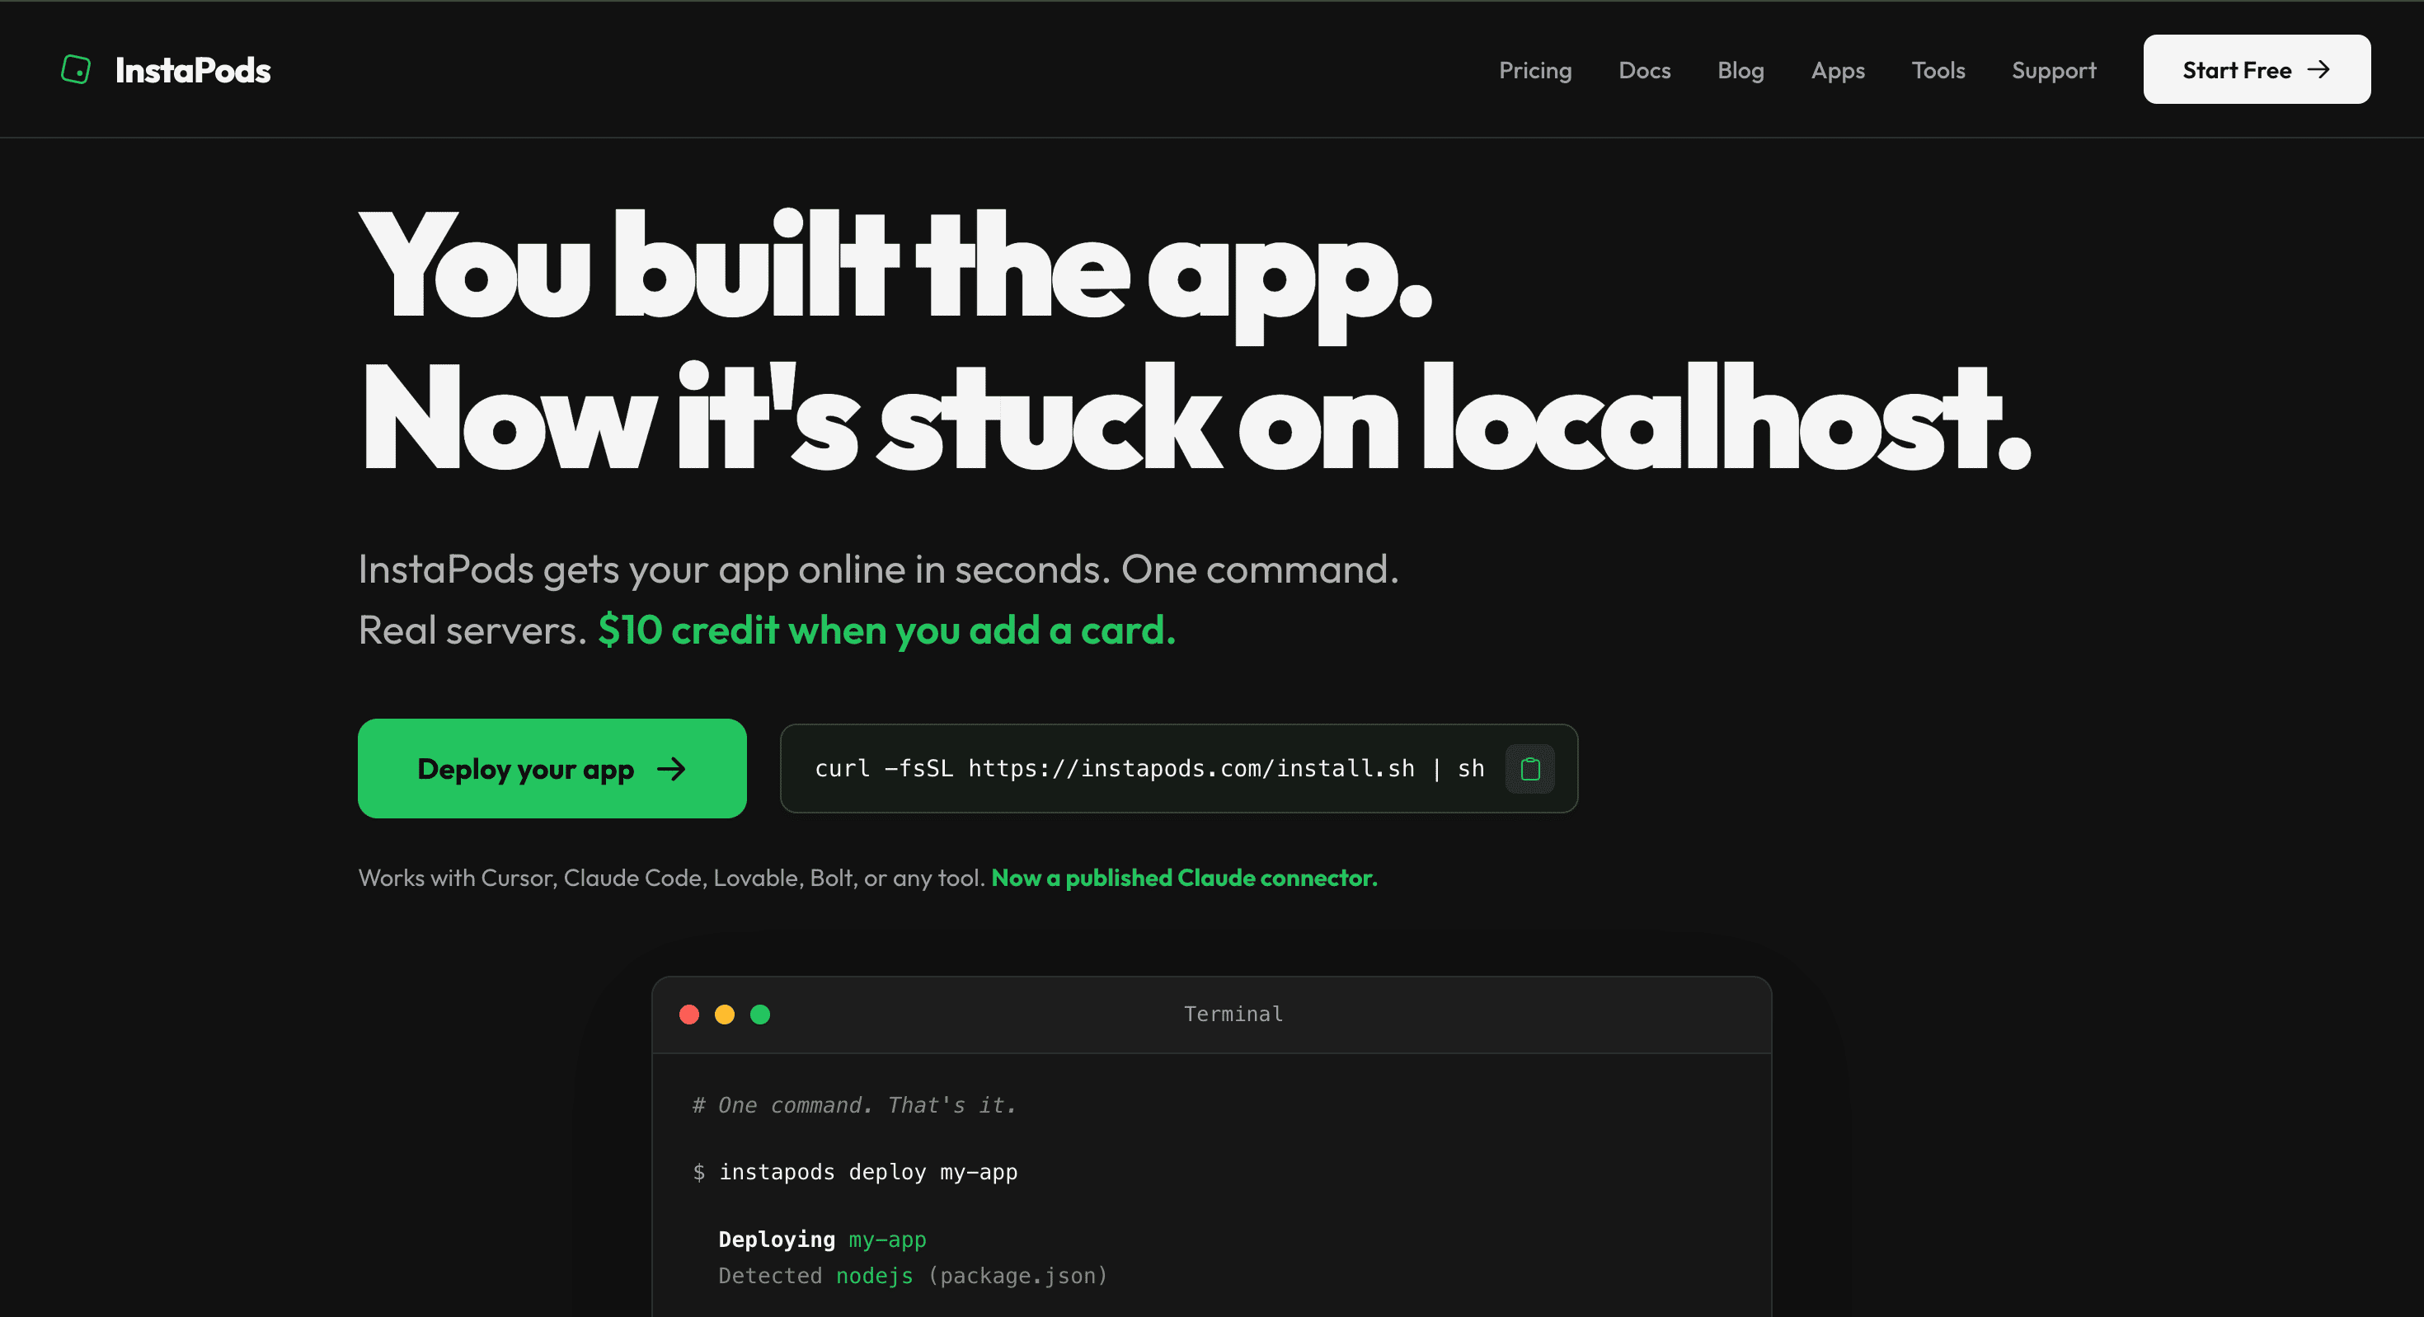
Task: Open the Docs page
Action: tap(1644, 71)
